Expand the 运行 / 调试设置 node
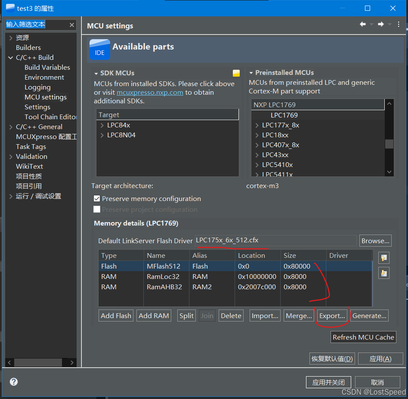The height and width of the screenshot is (399, 408). 11,196
